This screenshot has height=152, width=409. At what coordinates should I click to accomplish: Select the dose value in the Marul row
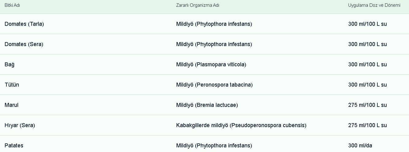tap(367, 105)
